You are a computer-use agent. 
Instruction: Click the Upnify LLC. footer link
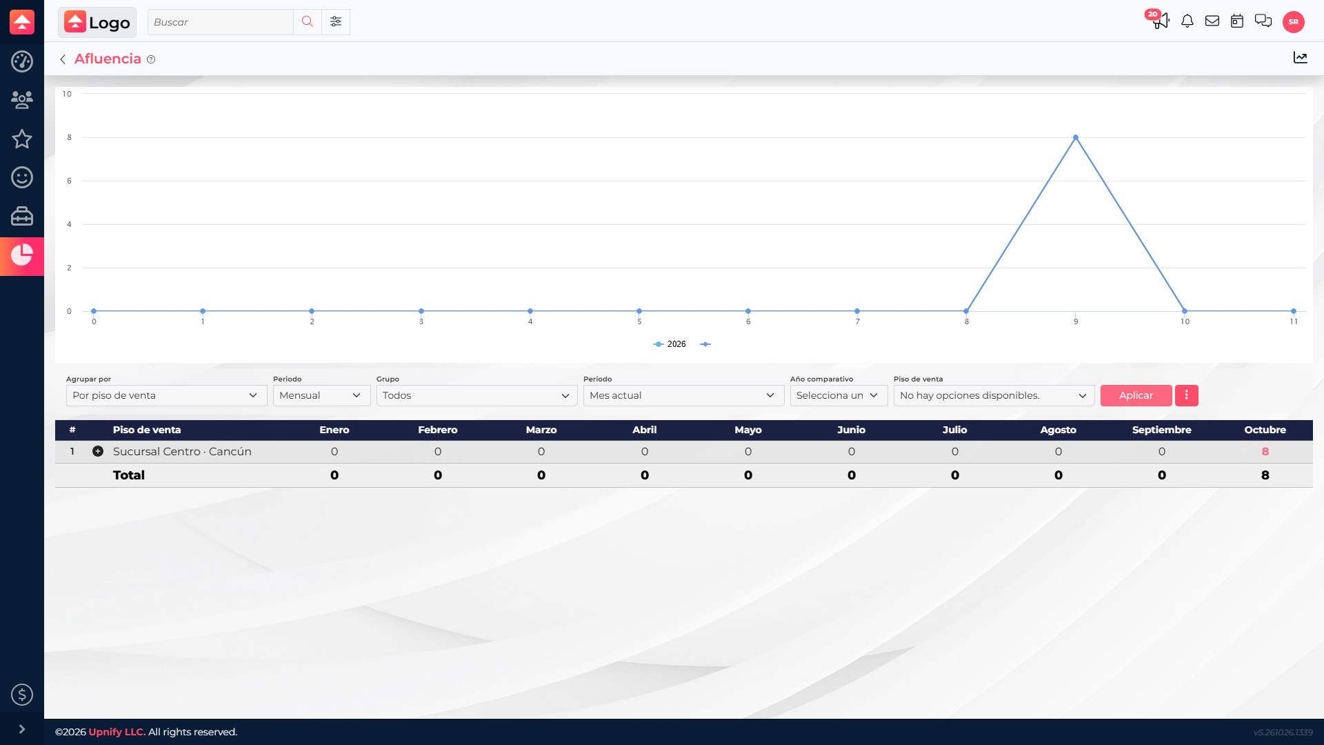[x=117, y=732]
